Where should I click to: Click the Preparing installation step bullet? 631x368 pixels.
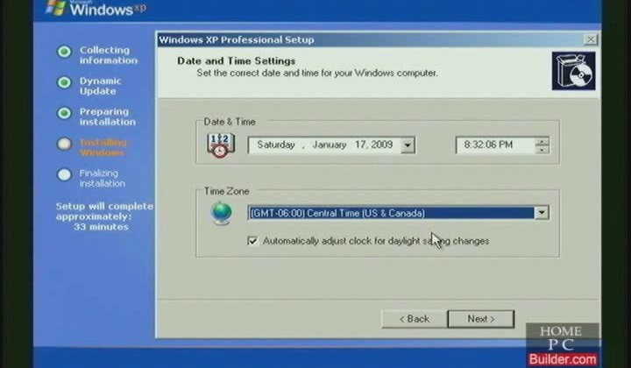tap(64, 113)
